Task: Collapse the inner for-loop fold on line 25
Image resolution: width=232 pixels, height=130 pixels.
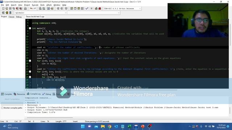Action: tap(30, 77)
